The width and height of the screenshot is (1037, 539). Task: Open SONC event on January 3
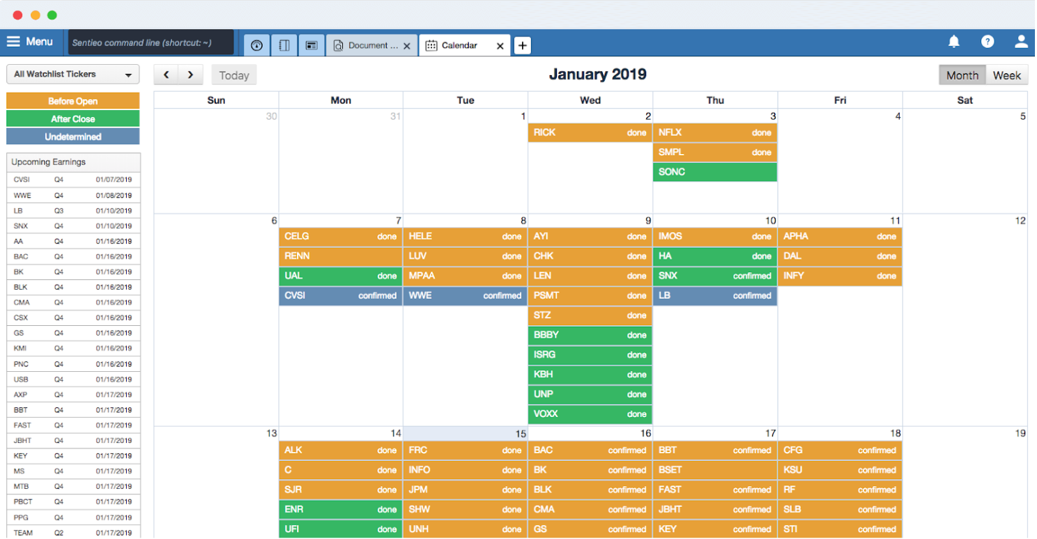coord(715,172)
